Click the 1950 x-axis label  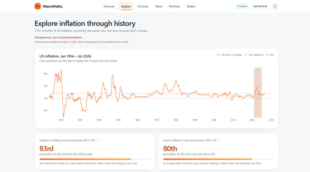tap(118, 120)
